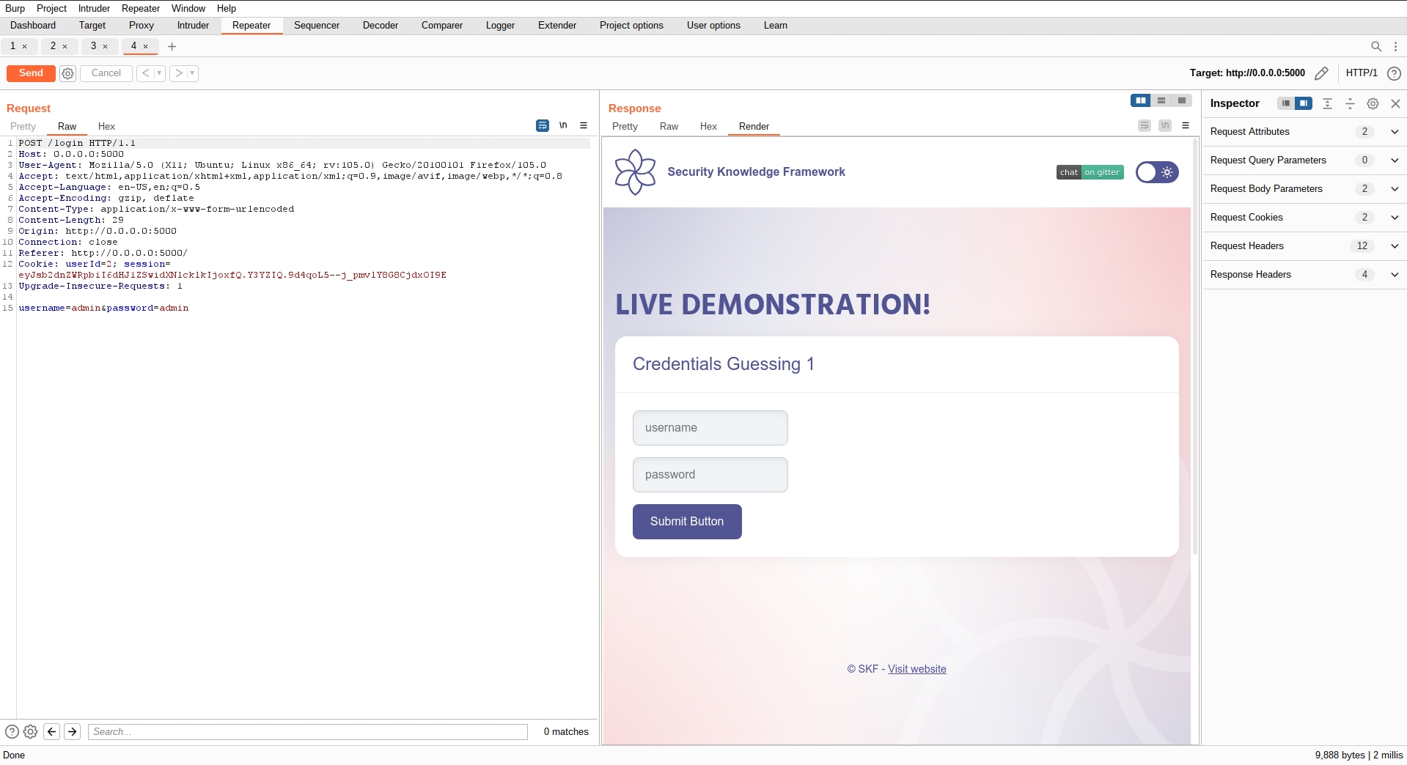The image size is (1407, 765).
Task: Click the edit target pencil icon
Action: (1321, 73)
